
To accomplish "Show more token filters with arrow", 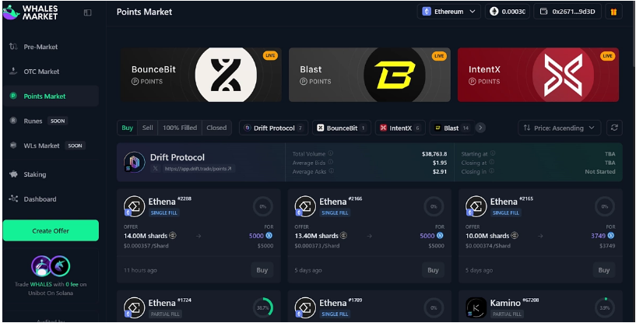I will tap(480, 128).
